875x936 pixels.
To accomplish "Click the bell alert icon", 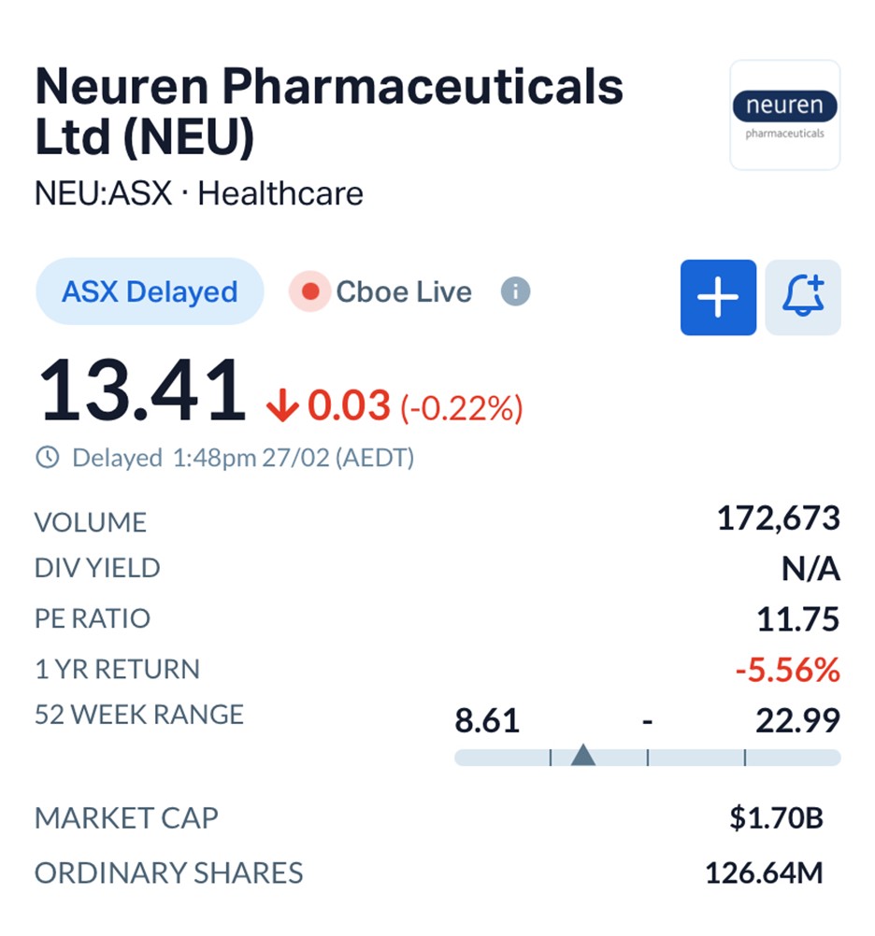I will click(x=803, y=297).
